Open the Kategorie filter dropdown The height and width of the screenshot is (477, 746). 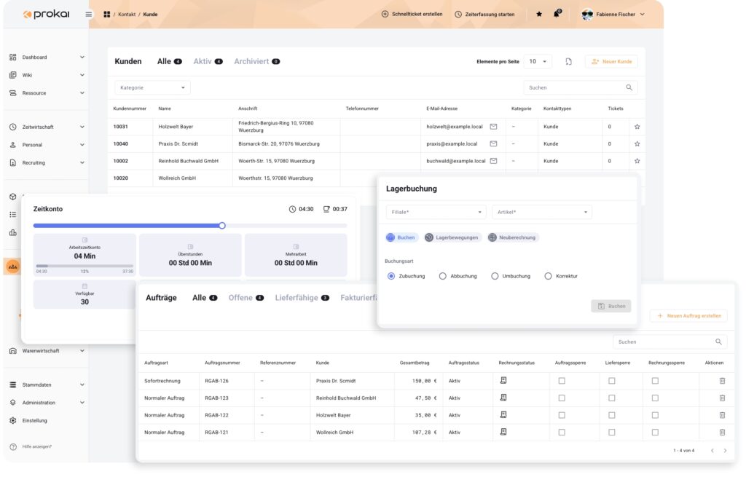(x=152, y=87)
